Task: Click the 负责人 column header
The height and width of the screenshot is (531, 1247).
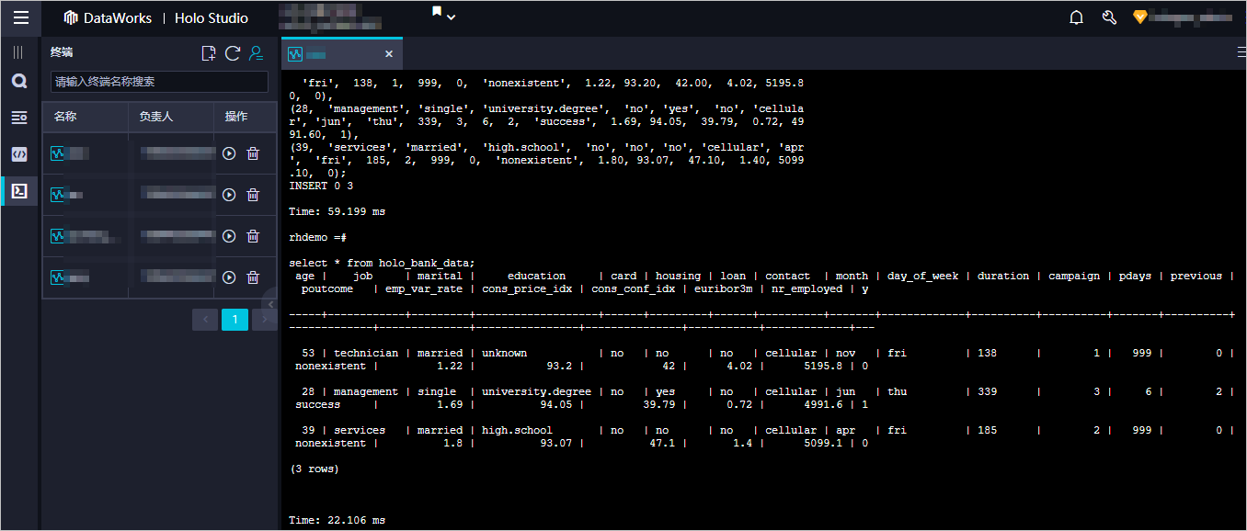Action: click(155, 117)
